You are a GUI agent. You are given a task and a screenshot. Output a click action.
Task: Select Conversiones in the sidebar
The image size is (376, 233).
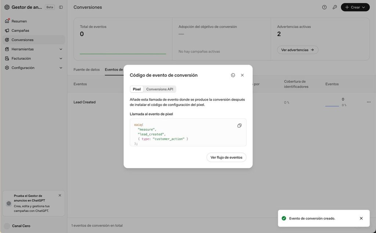[33, 40]
